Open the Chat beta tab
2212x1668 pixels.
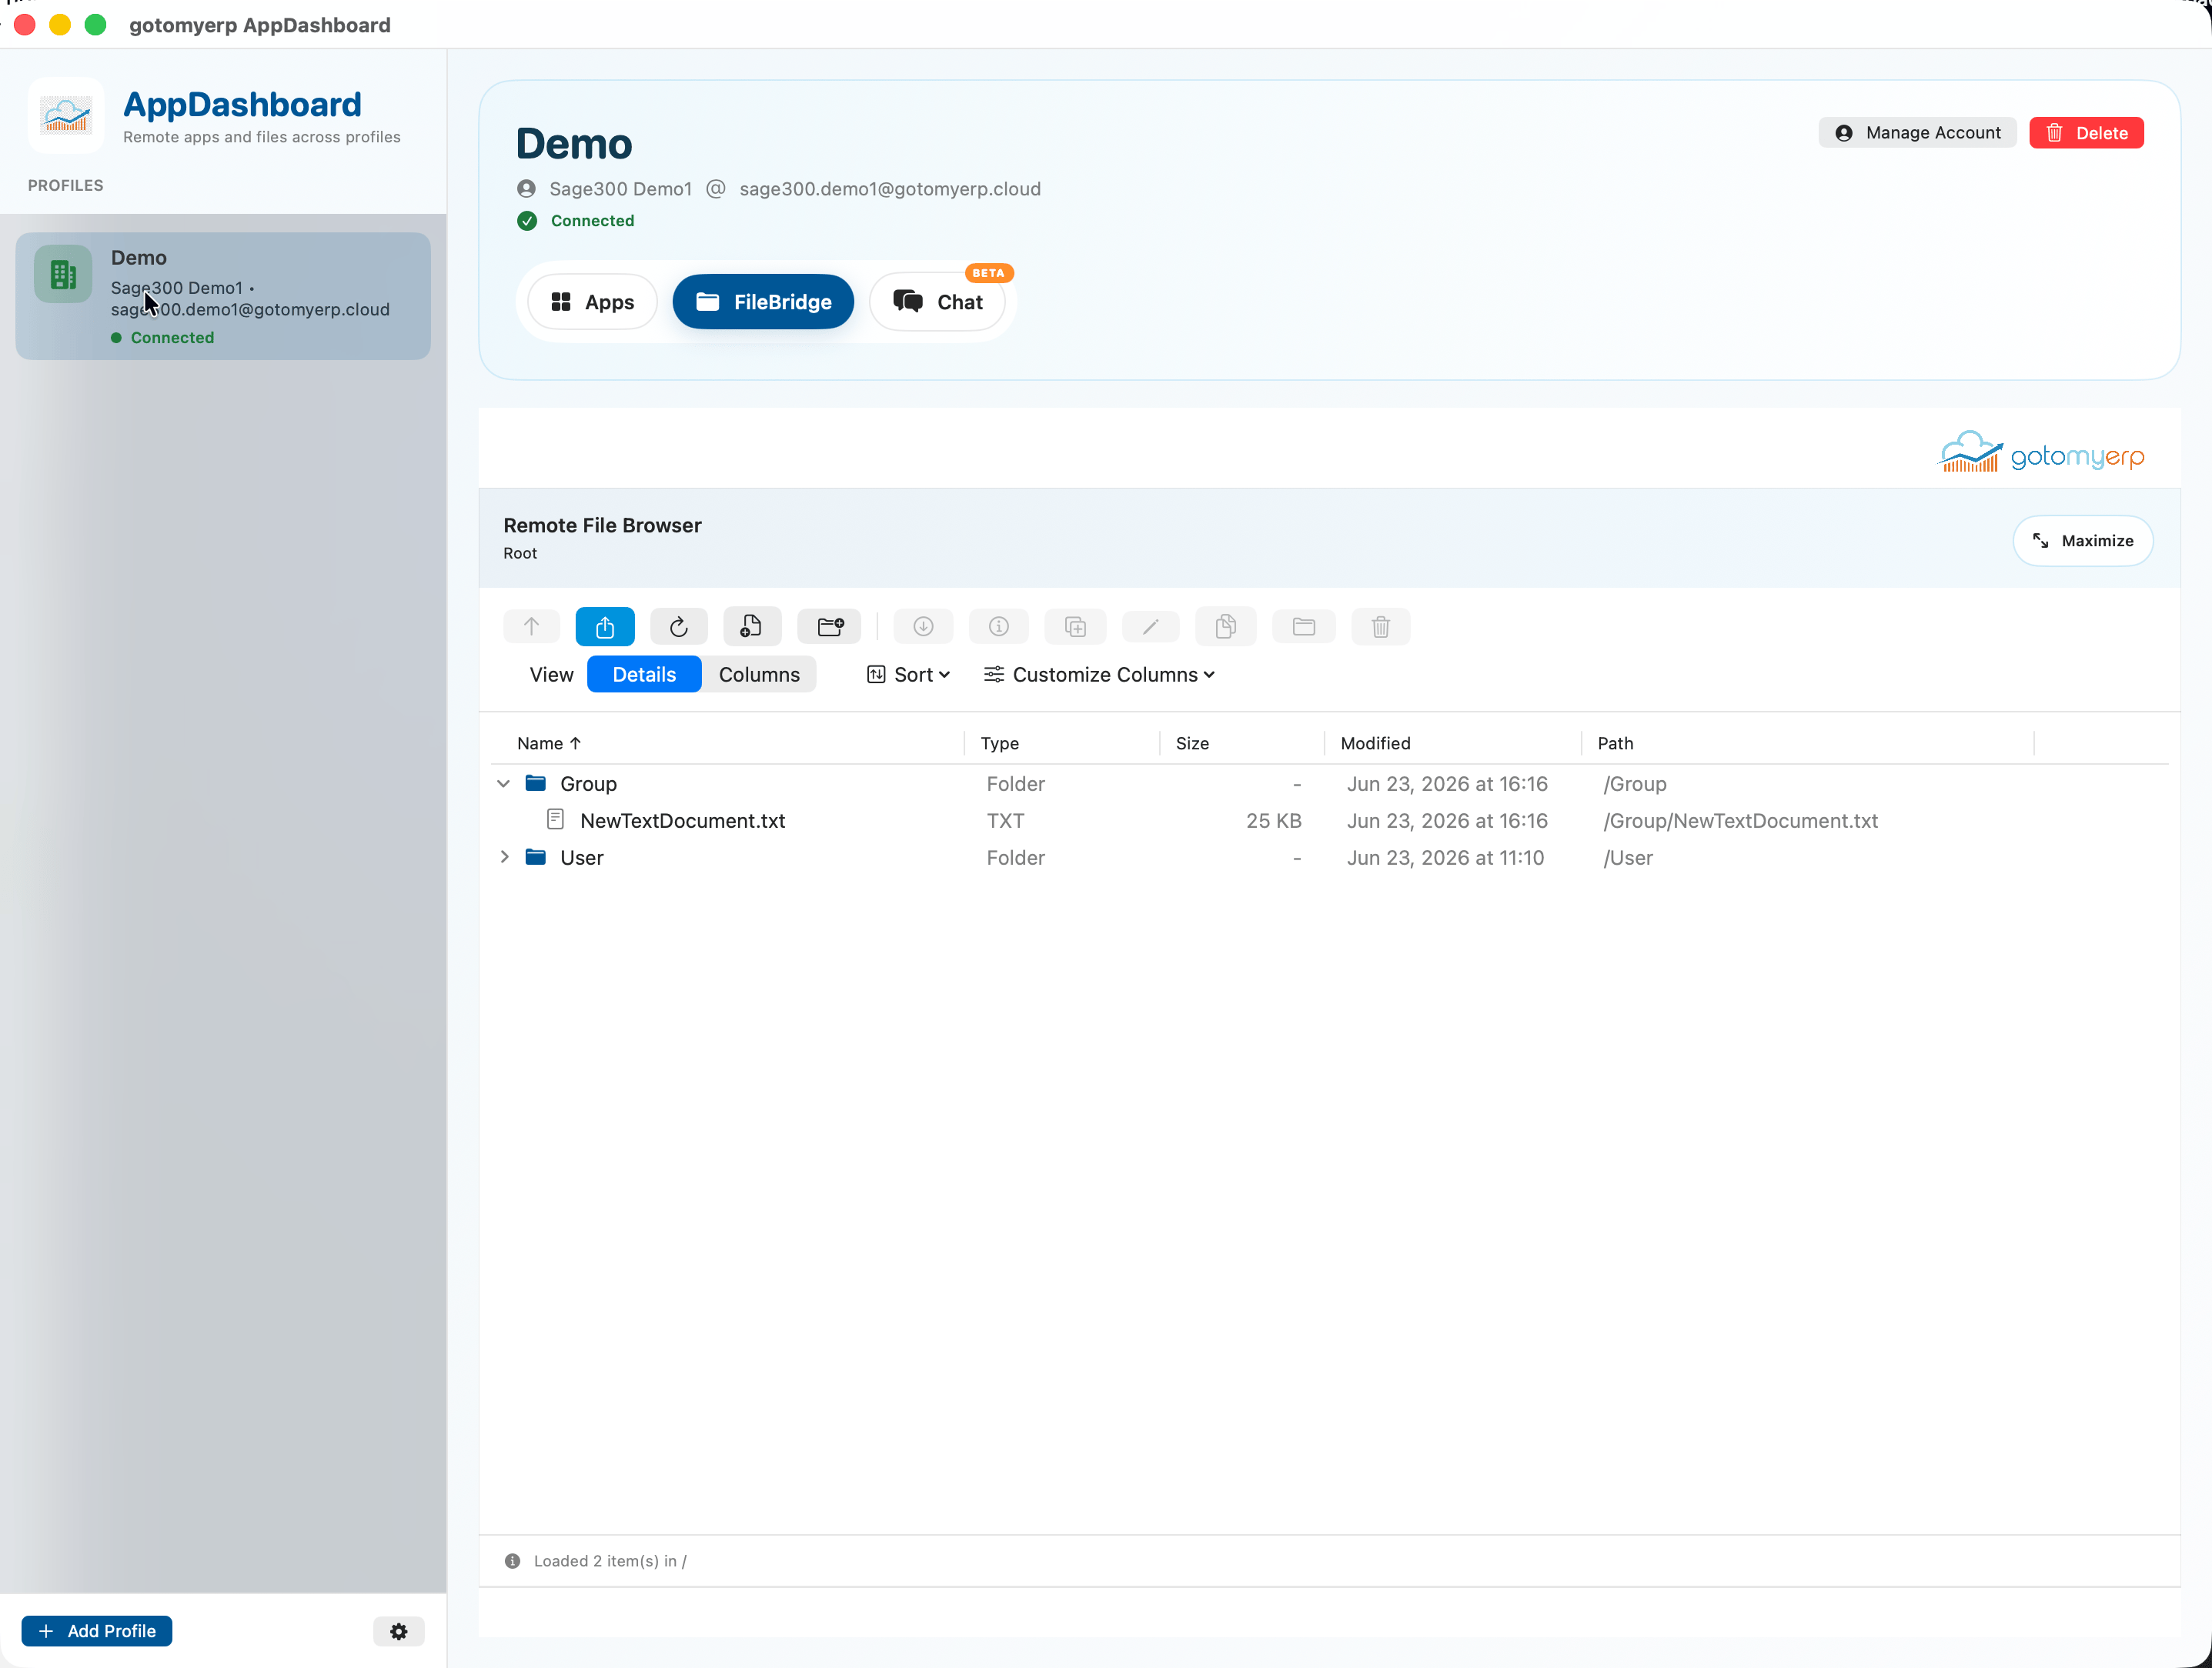click(x=938, y=302)
